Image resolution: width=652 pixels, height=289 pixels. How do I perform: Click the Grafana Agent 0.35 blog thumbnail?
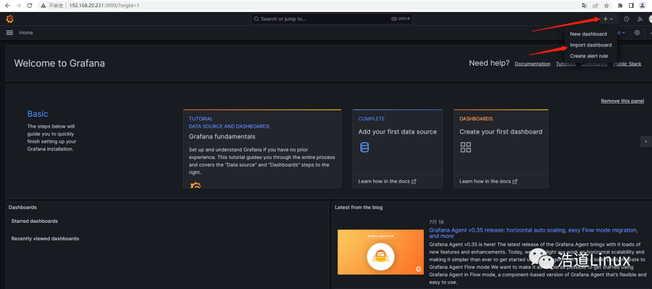click(380, 252)
